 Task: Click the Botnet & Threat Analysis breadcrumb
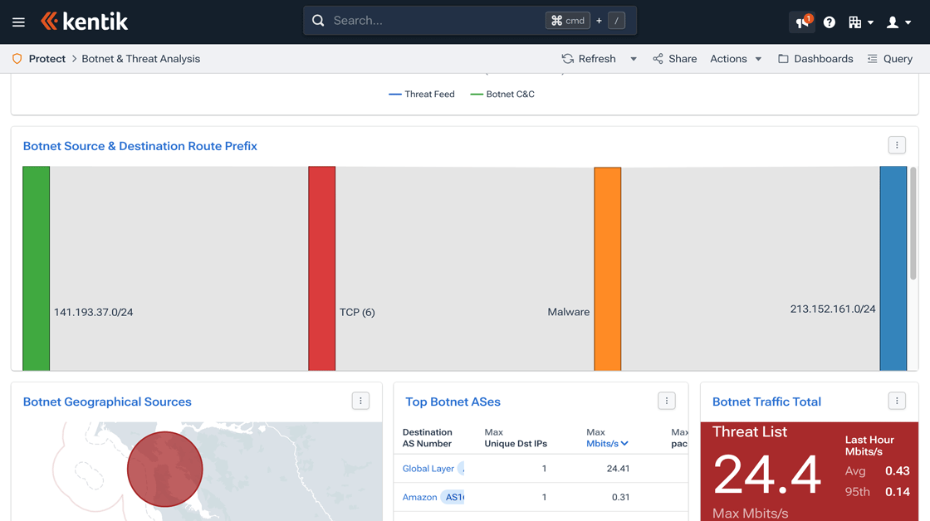(140, 58)
